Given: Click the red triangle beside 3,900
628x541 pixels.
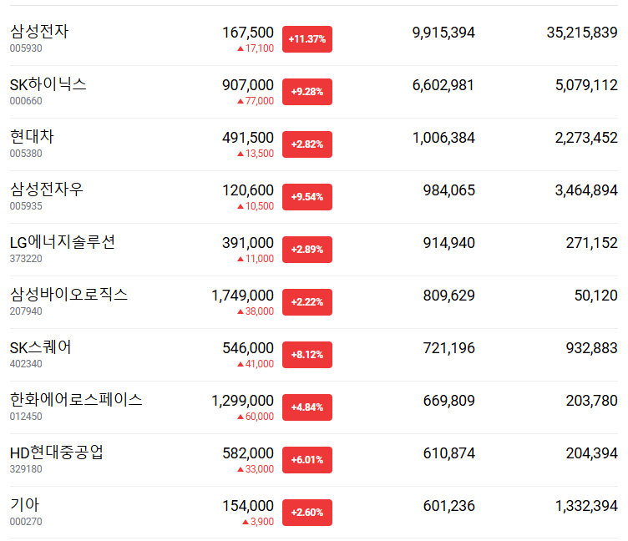Looking at the screenshot, I should coord(246,522).
